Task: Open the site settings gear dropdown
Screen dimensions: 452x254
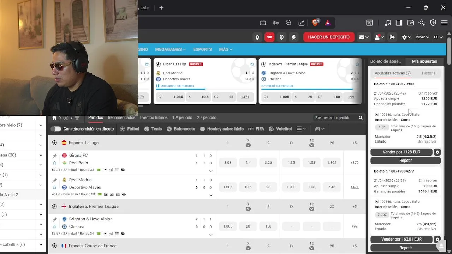Action: point(406,37)
